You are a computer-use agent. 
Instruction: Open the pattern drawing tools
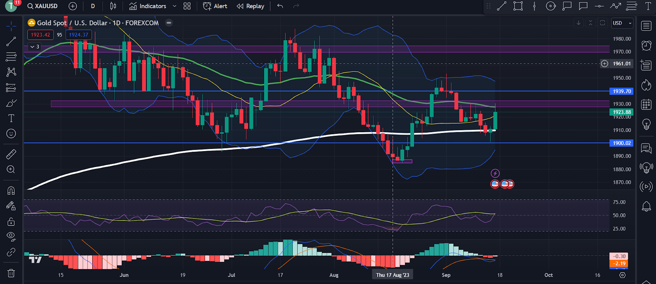[x=11, y=72]
